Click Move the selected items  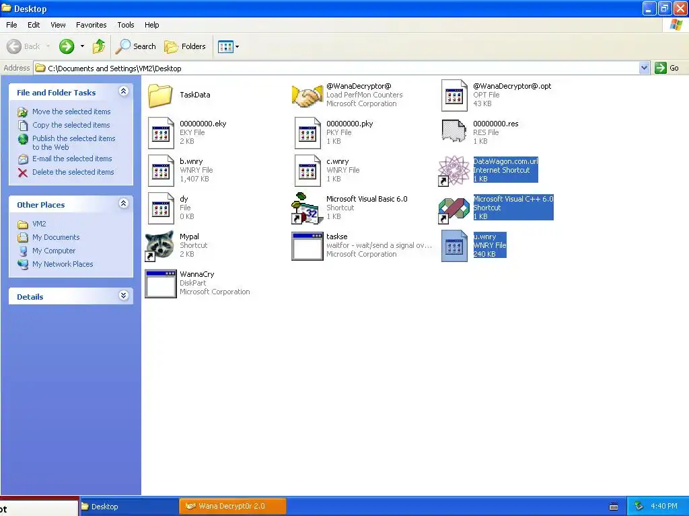(71, 112)
